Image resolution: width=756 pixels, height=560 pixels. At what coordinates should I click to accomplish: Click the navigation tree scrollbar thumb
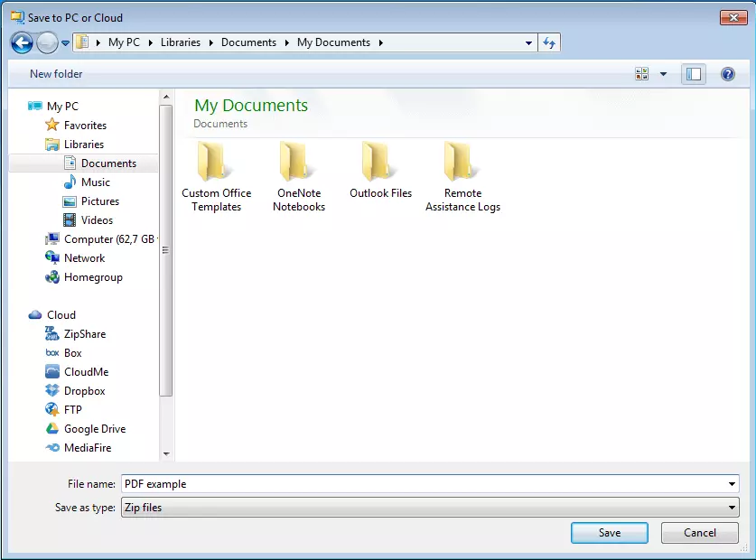coord(166,250)
